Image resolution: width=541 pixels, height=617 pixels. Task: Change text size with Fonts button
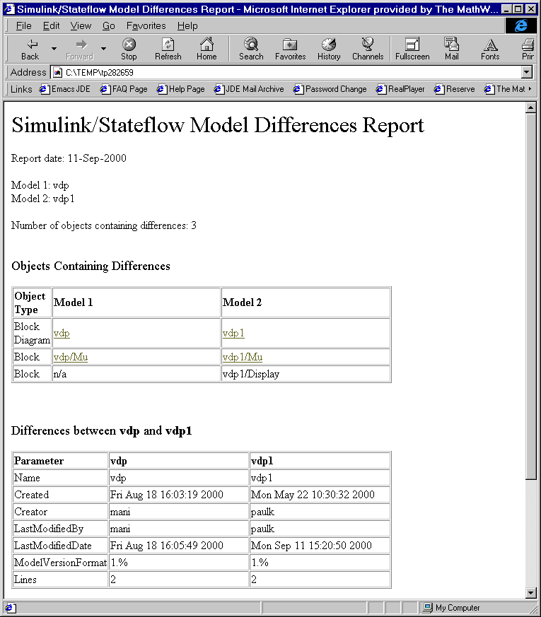490,49
